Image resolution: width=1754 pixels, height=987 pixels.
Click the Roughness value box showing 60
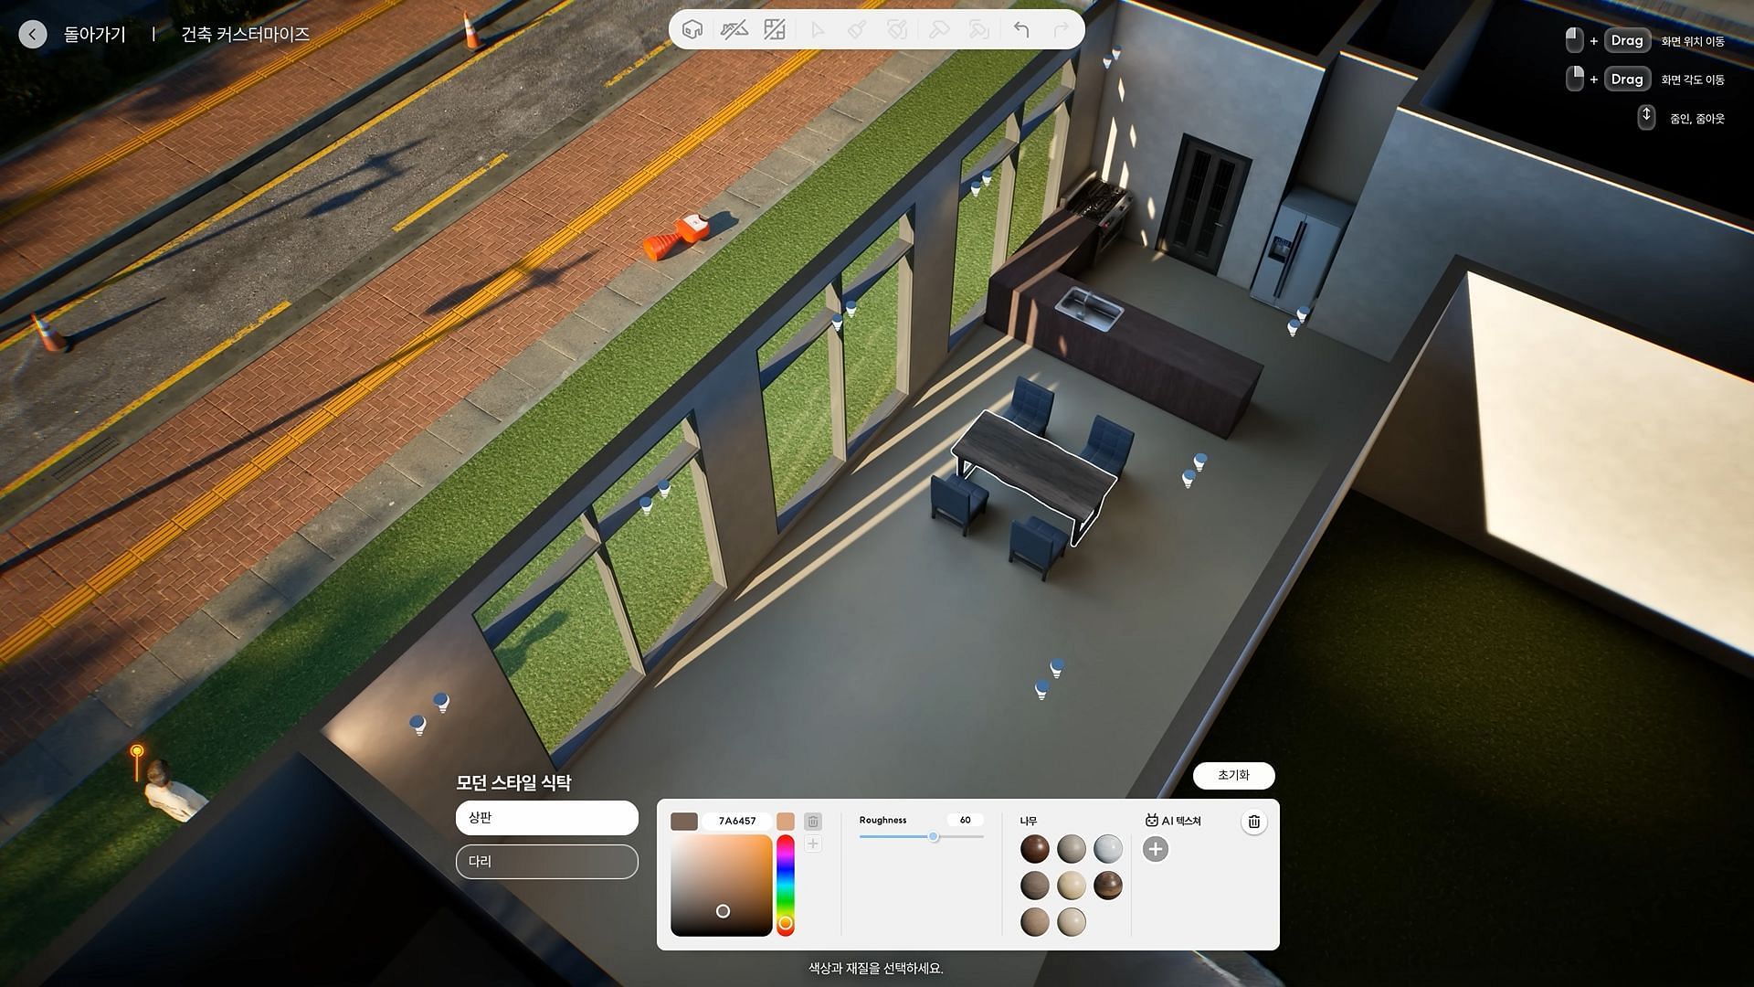coord(965,820)
